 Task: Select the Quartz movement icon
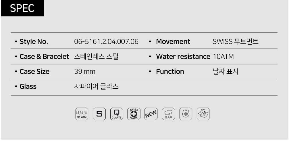point(117,114)
